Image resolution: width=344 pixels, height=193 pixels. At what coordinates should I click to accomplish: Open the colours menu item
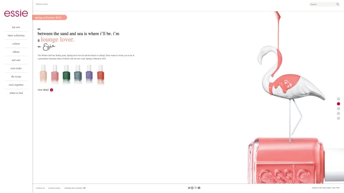(x=16, y=44)
